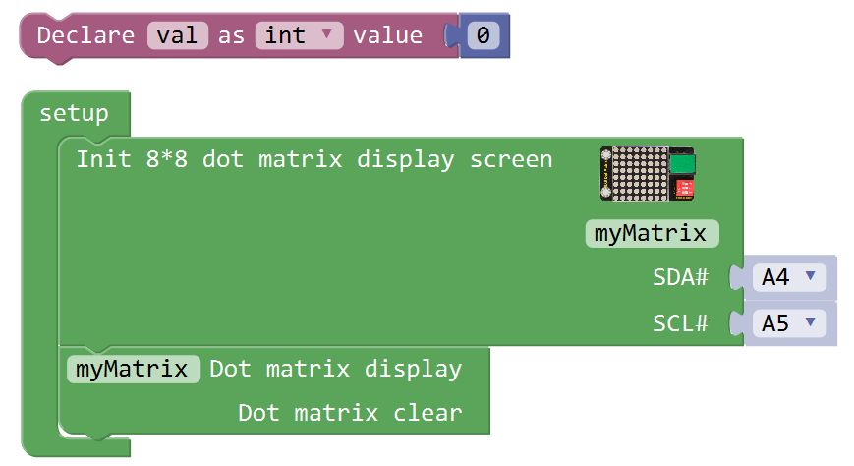Screen dimensions: 854x466
Task: Select the number 0 value field
Action: click(x=484, y=35)
